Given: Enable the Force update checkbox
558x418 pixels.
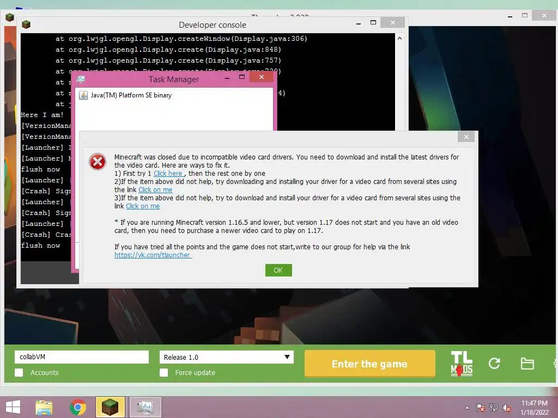Looking at the screenshot, I should point(163,372).
